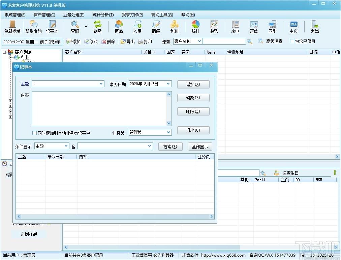Open the 报表打印(P) menu

tap(132, 15)
